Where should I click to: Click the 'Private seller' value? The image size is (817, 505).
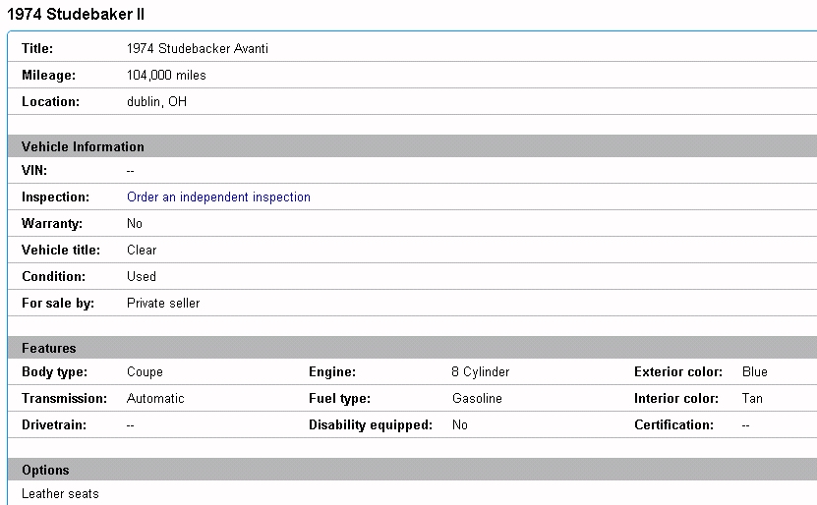[163, 304]
